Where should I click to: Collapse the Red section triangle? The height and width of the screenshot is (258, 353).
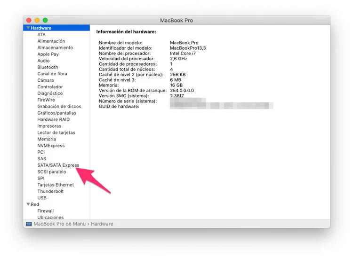(x=28, y=204)
